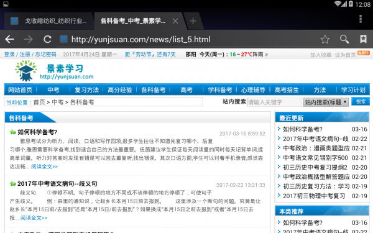Viewport: 373px width, 233px height.
Task: Click the 景素学习 site logo
Action: 54,71
